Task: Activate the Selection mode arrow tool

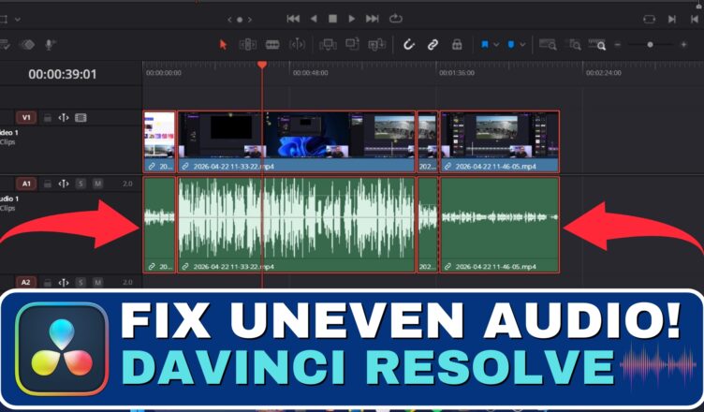Action: coord(223,45)
